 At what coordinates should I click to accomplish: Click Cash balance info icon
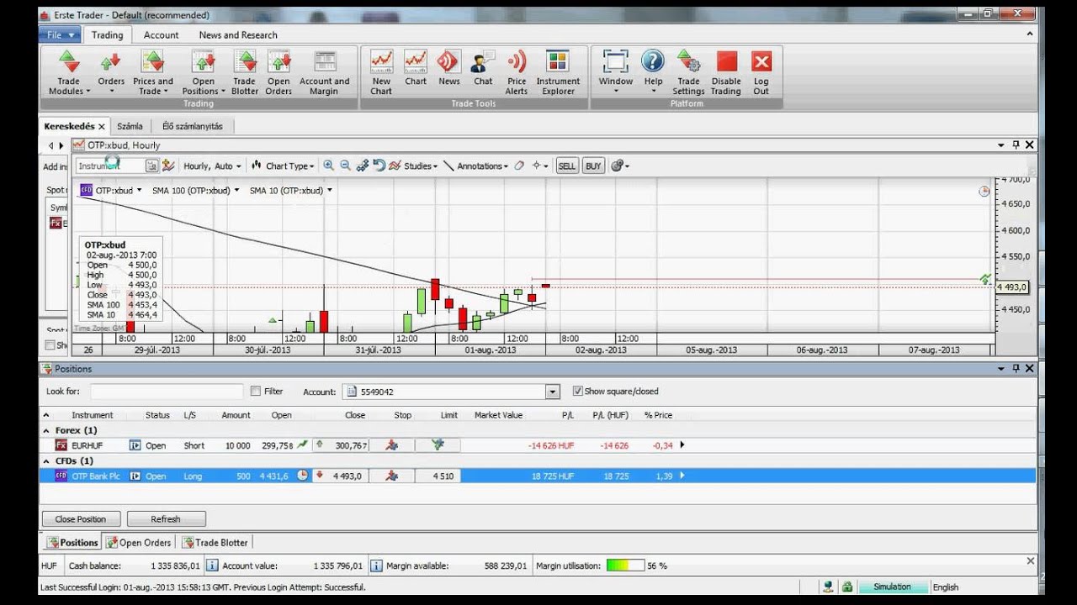pos(212,566)
